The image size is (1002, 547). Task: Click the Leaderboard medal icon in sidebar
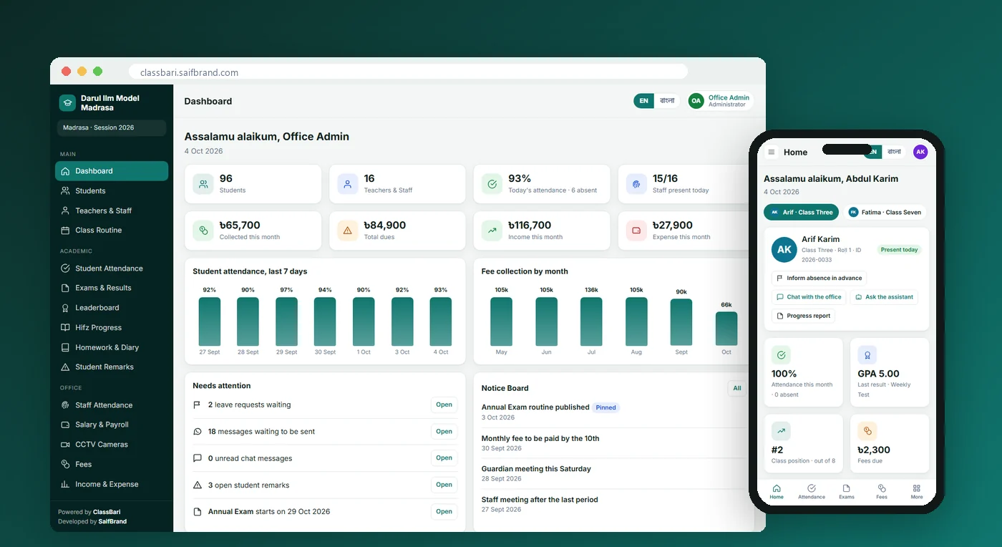tap(65, 308)
